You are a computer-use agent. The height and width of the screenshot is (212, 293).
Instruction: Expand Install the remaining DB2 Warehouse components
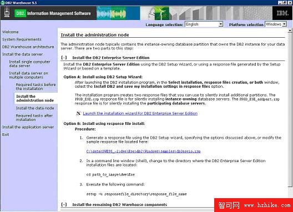pos(64,205)
